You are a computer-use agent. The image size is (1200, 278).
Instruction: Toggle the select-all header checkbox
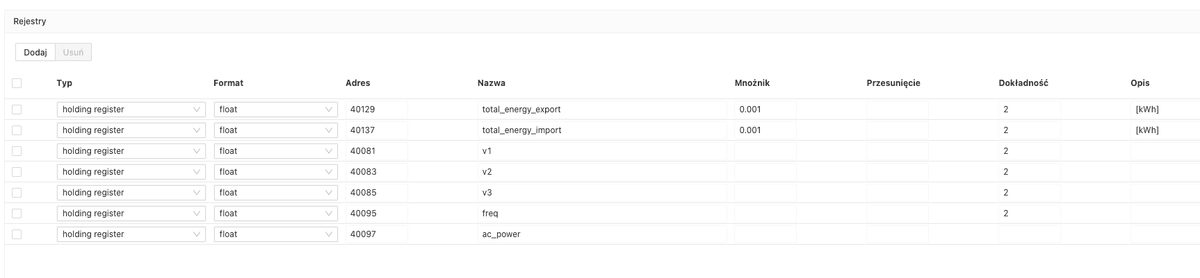click(x=17, y=83)
